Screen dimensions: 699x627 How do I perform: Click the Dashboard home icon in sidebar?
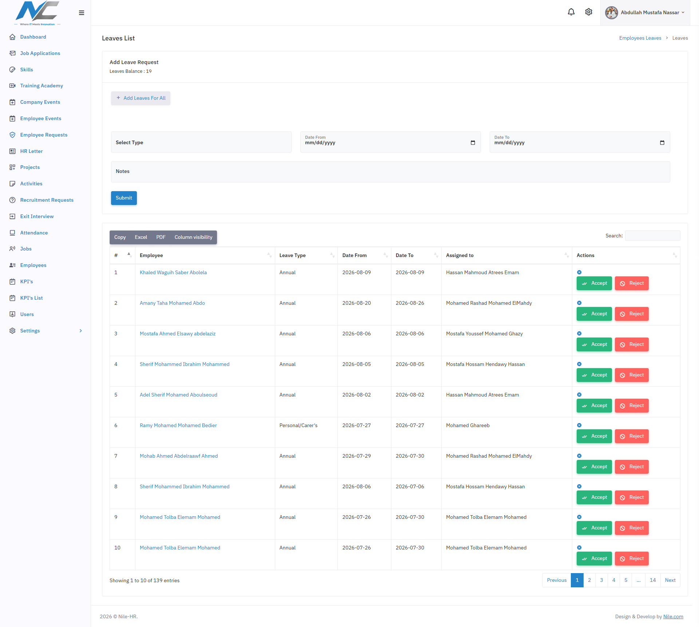tap(12, 37)
